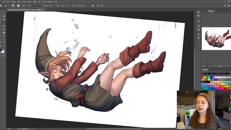Screen dimensions: 231x130
Task: Click the Navigator zoom out icon
Action: click(x=210, y=66)
